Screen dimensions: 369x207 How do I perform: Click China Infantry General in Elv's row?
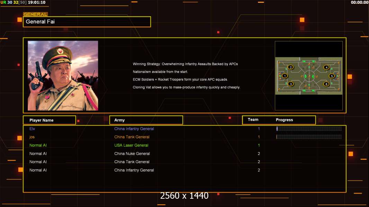pos(134,129)
